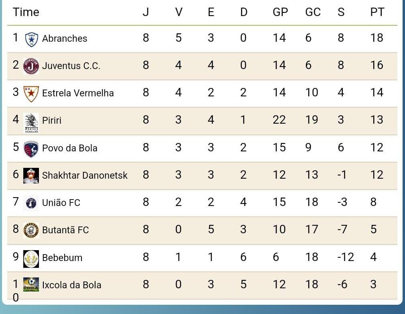
Task: Open the Abranches team name link
Action: coord(65,38)
